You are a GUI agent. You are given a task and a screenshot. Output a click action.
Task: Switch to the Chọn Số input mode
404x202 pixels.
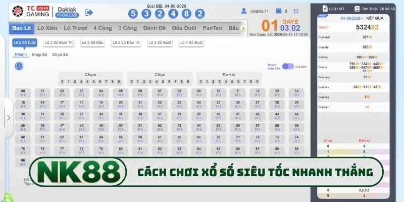click(x=60, y=55)
